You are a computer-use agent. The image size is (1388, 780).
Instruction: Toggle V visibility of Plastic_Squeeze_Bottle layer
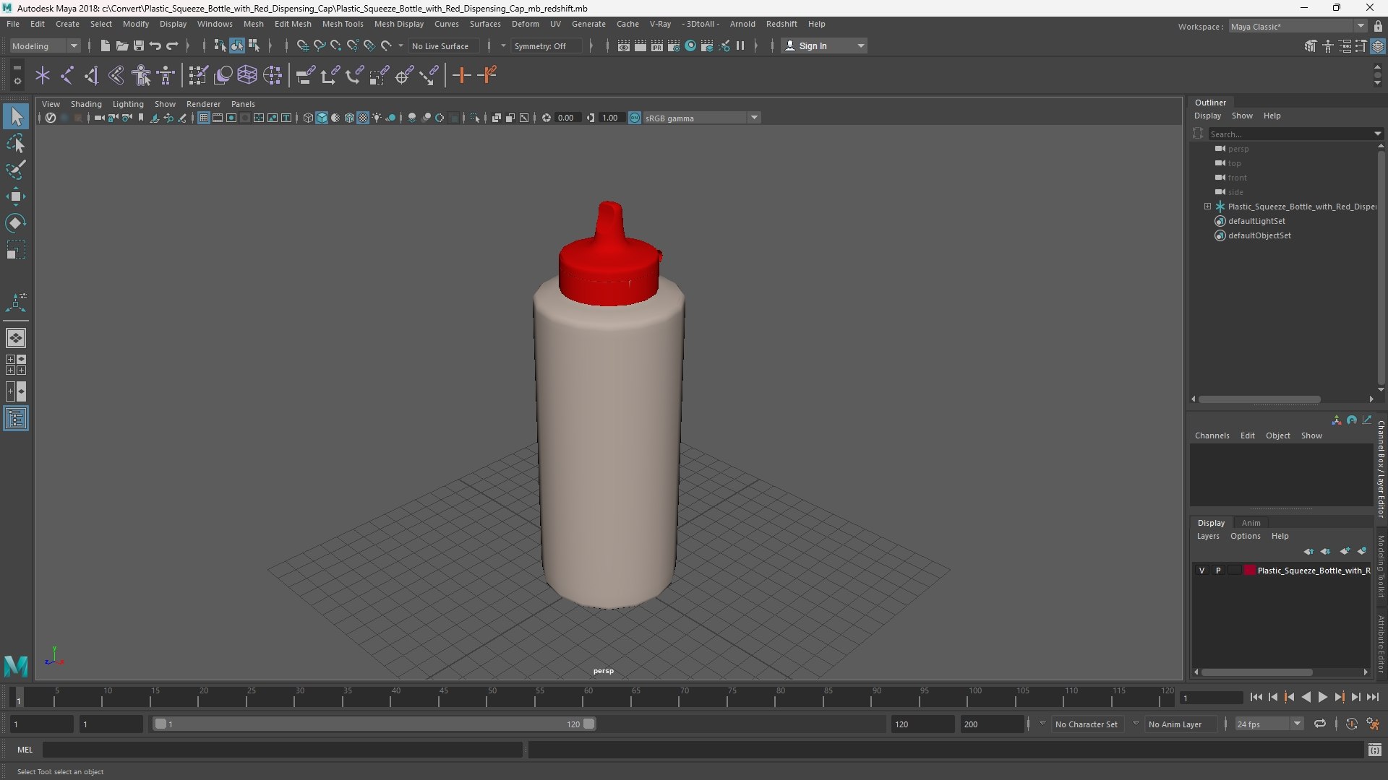1202,571
